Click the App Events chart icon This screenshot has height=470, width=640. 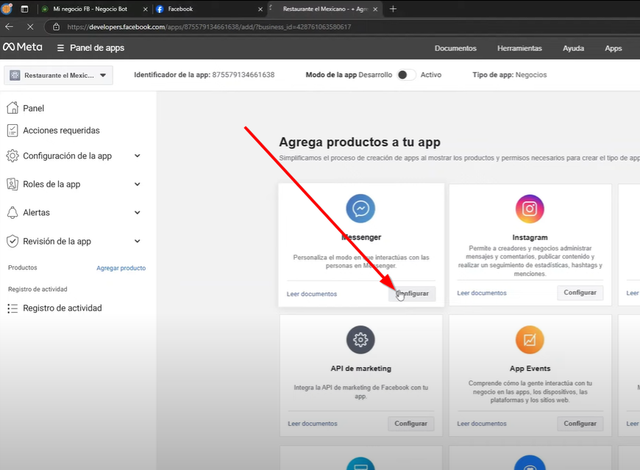(530, 339)
